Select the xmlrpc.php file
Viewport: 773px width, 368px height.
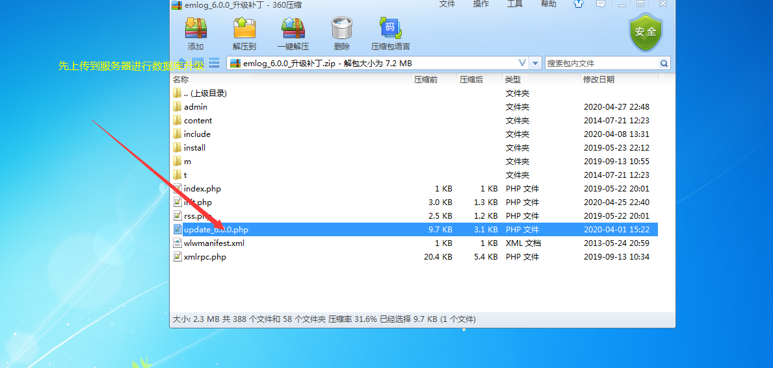205,257
